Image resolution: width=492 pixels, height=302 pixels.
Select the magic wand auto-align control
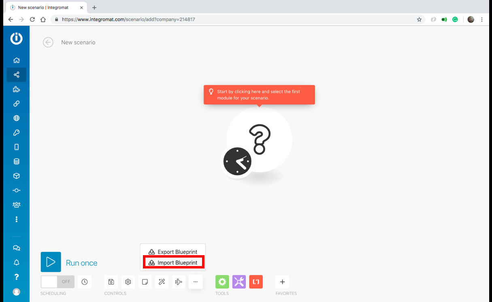[x=162, y=282]
